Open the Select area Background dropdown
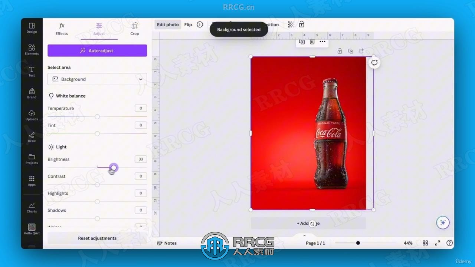The width and height of the screenshot is (475, 267). pyautogui.click(x=97, y=79)
